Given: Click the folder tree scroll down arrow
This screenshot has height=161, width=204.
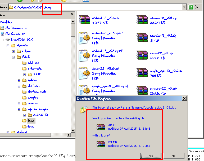Looking at the screenshot, I should click(73, 130).
